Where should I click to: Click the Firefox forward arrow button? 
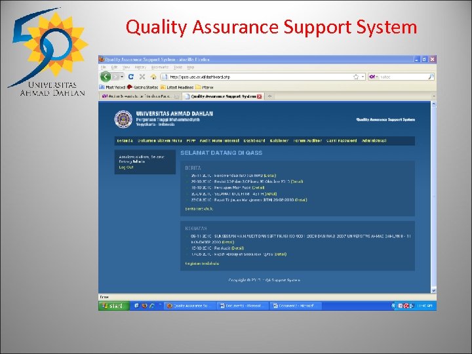pyautogui.click(x=115, y=77)
